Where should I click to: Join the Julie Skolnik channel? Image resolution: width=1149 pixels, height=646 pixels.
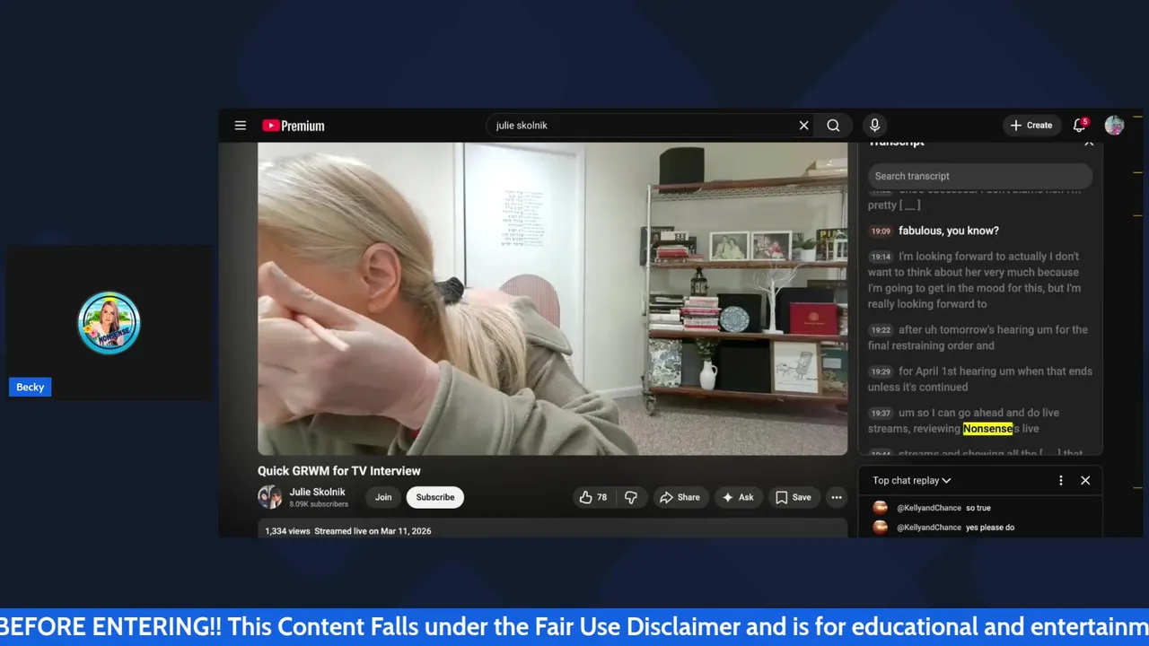pyautogui.click(x=383, y=497)
